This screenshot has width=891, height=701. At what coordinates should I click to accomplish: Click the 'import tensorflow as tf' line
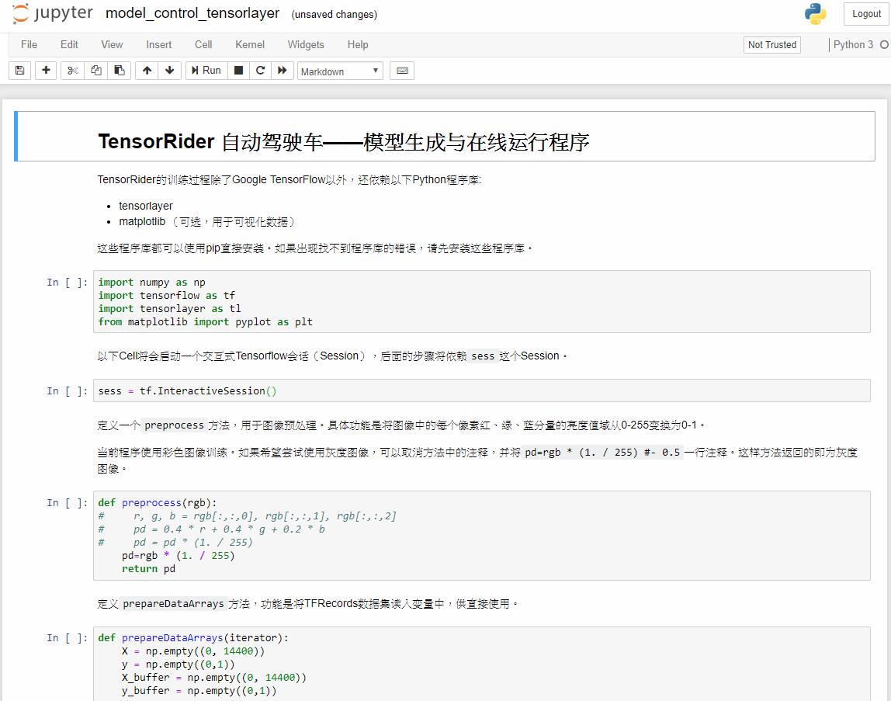click(167, 295)
